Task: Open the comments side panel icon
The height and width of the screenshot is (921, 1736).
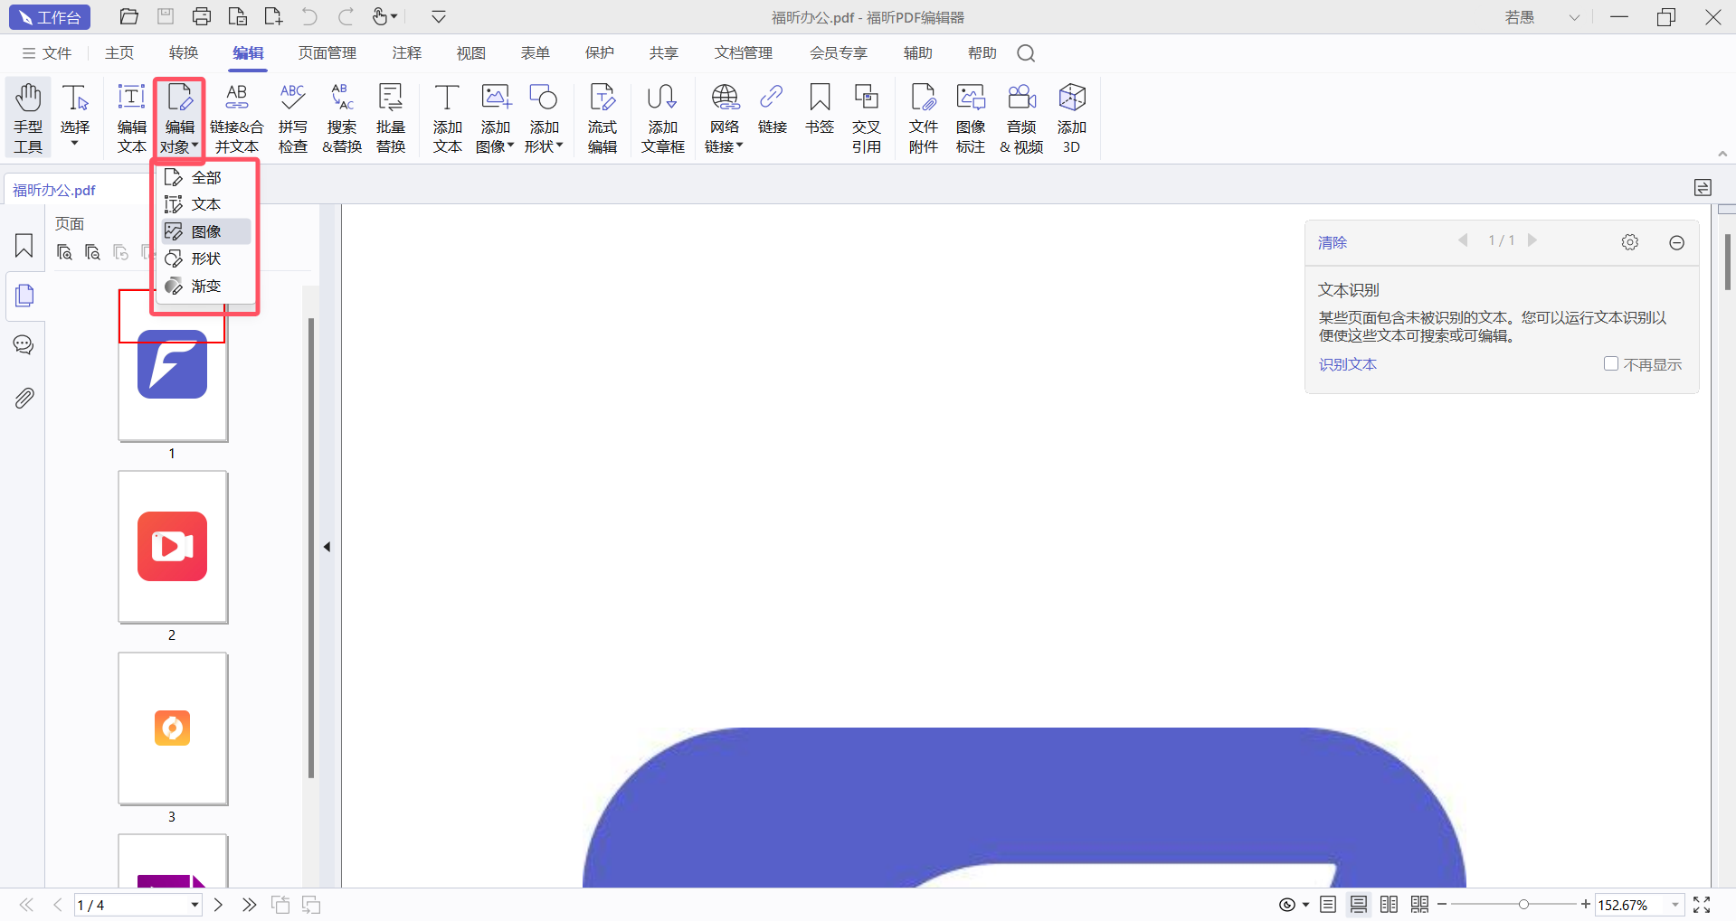Action: [24, 345]
